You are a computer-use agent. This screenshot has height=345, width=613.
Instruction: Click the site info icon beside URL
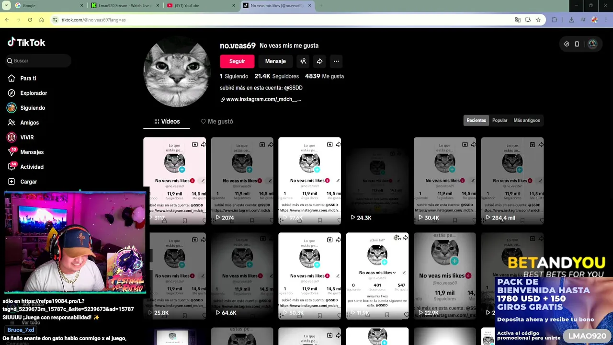point(56,20)
